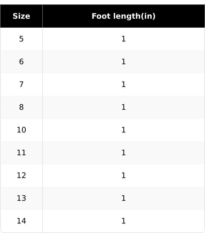Viewport: 205px width, 233px height.
Task: Click the foot length value for size 7
Action: [x=123, y=85]
